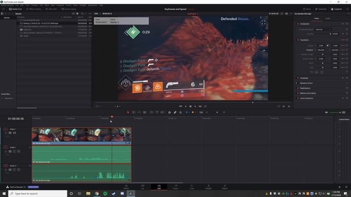Switch to the Cut page

[x=143, y=187]
